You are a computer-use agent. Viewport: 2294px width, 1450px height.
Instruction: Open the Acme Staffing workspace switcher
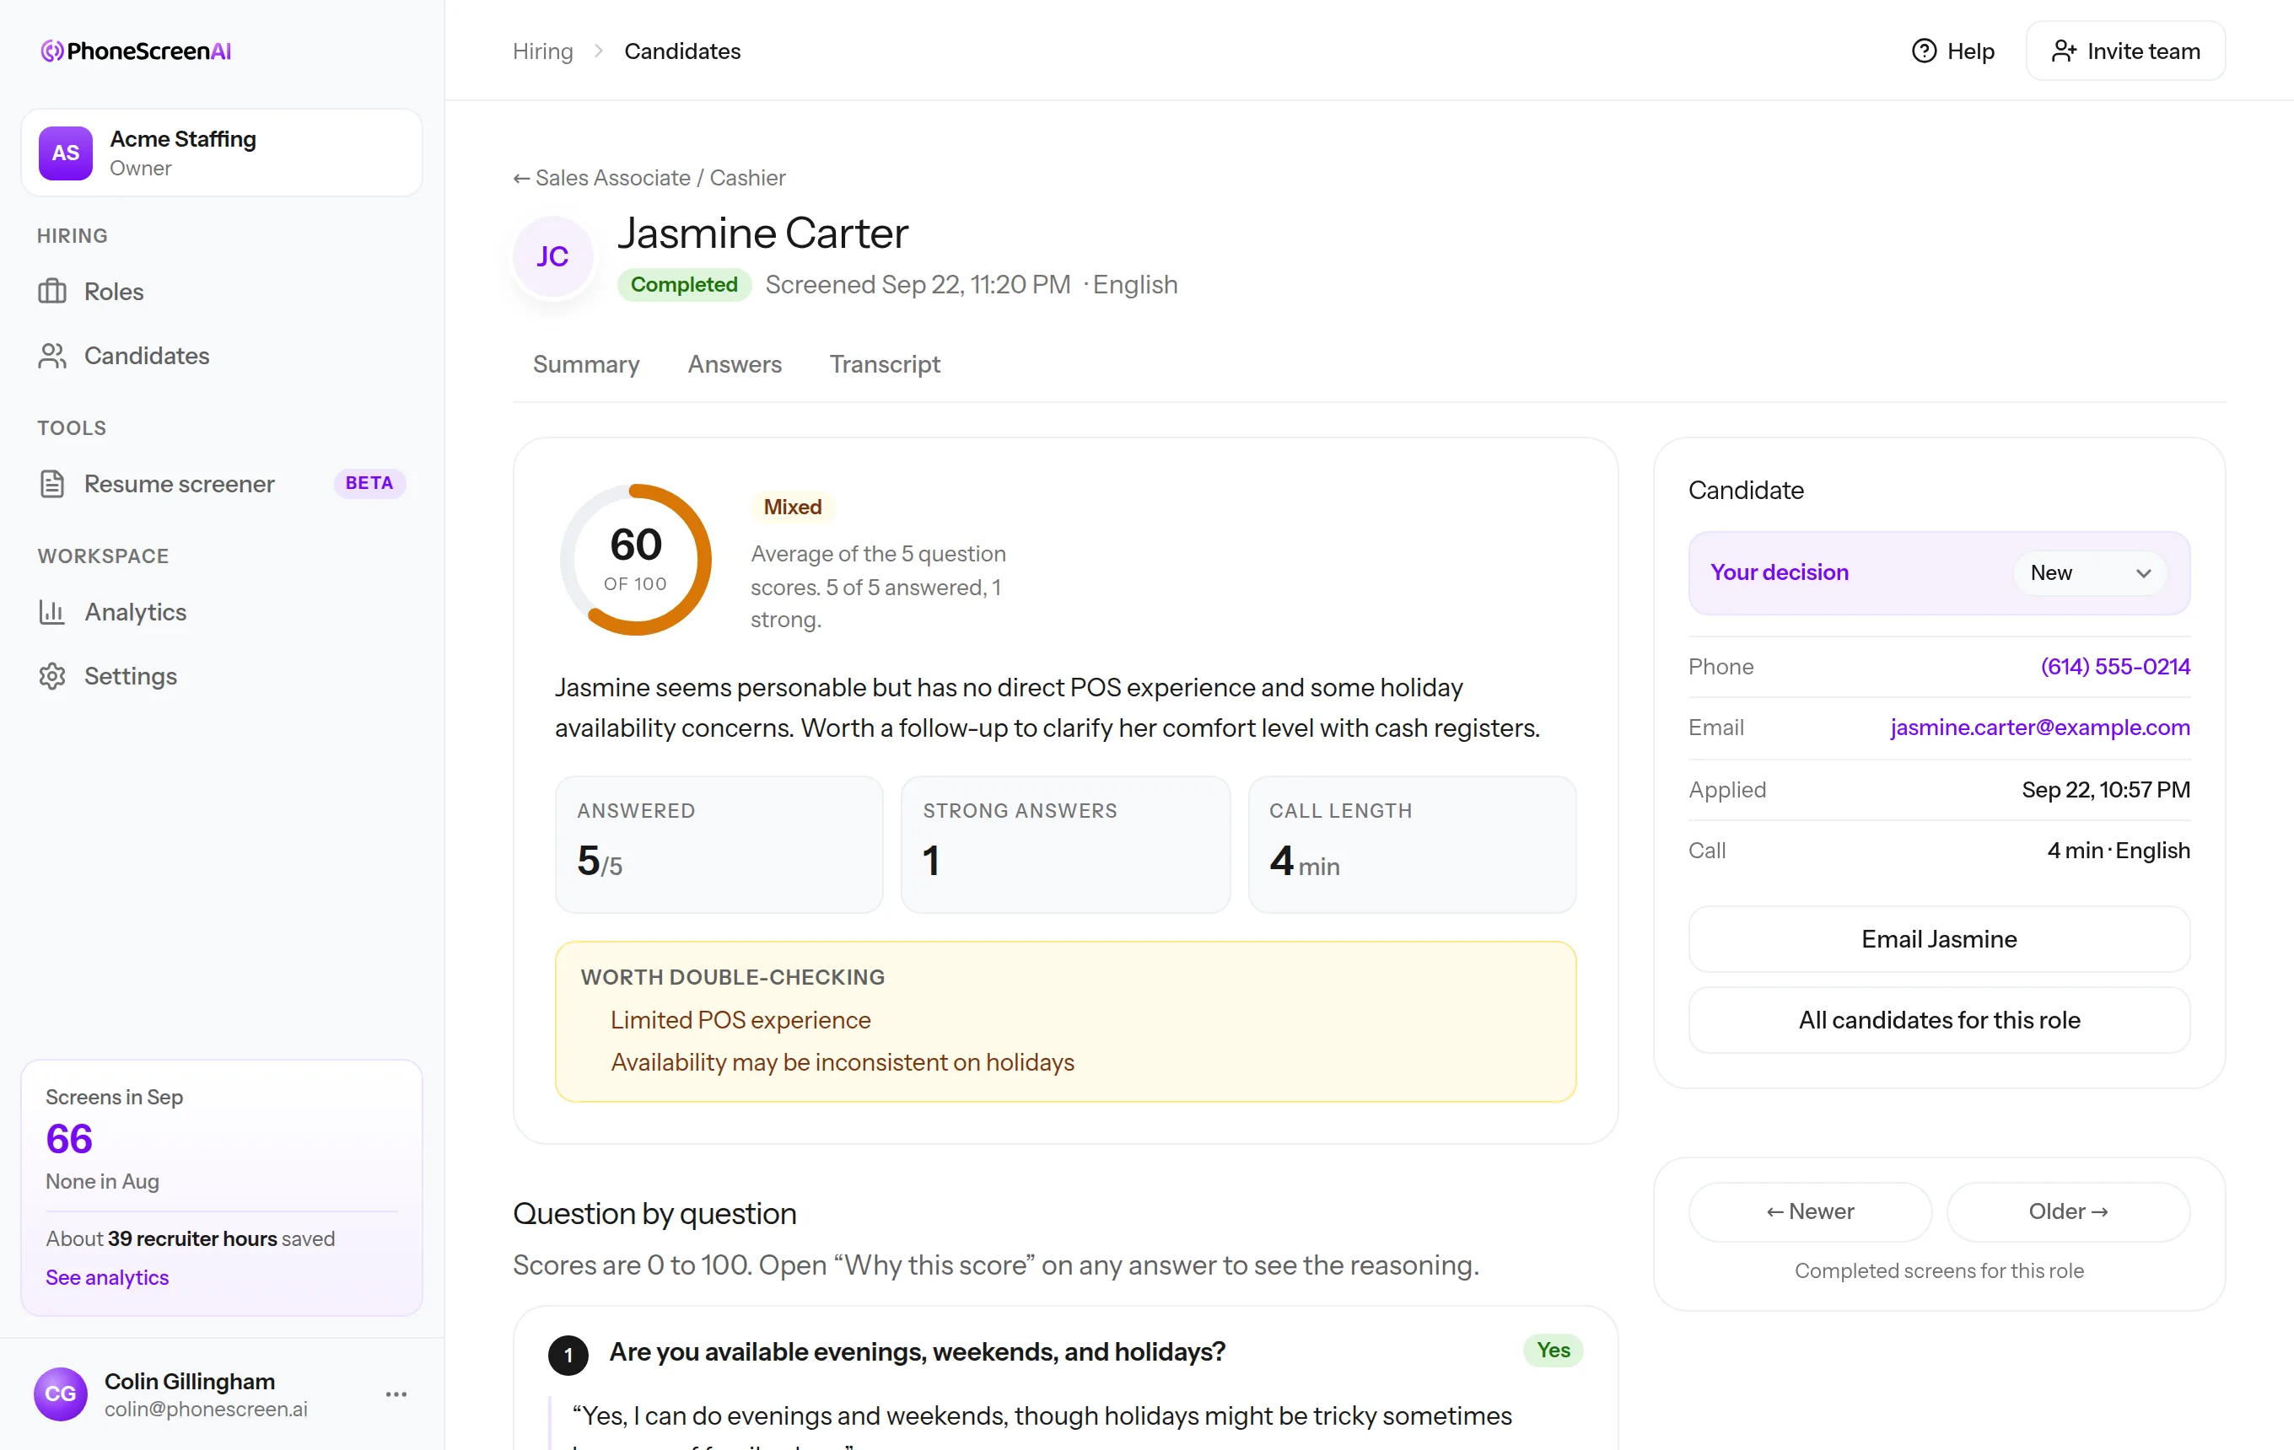(222, 153)
